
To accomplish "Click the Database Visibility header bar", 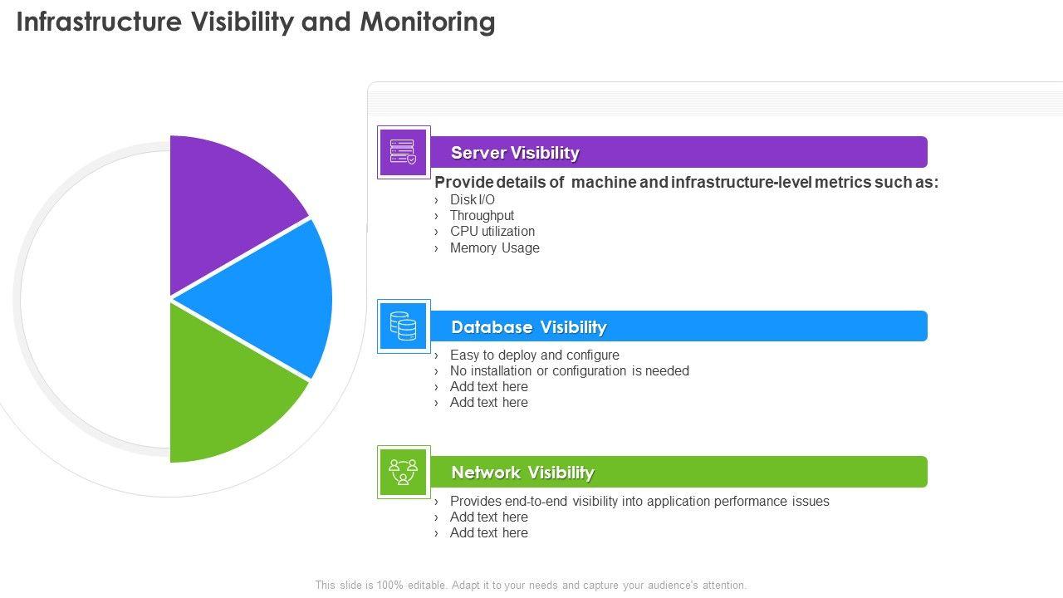I will pyautogui.click(x=677, y=326).
